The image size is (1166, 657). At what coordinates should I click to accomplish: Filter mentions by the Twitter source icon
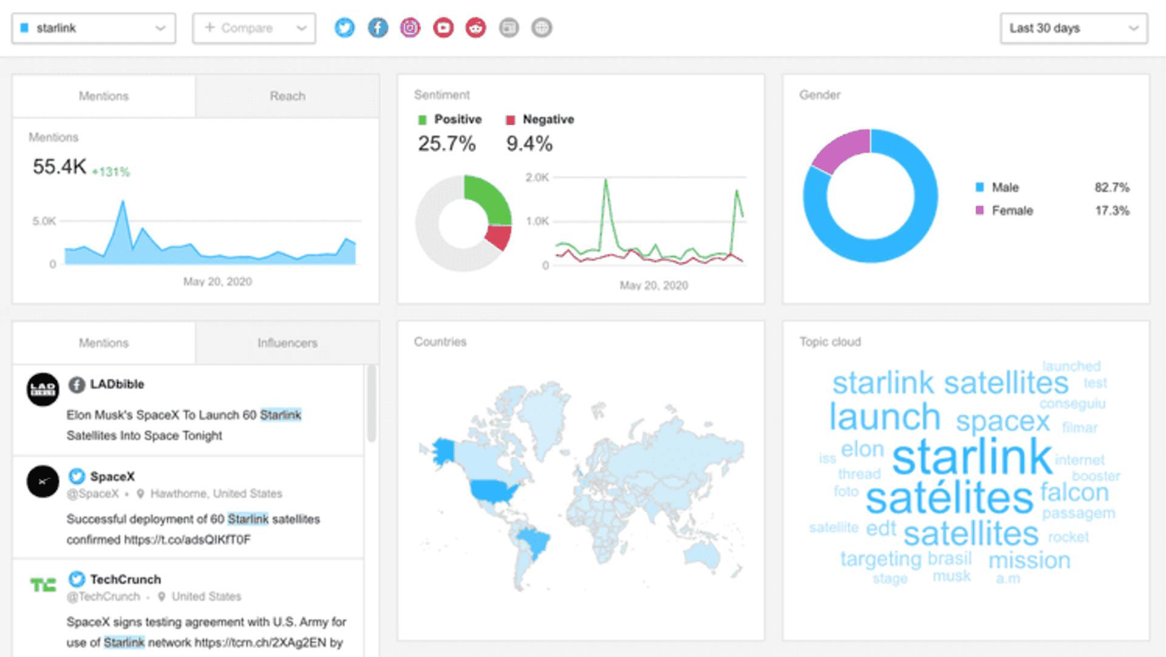point(344,27)
